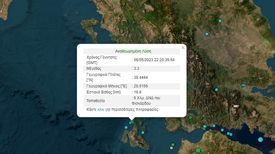Viewport: 275px width, 154px height.
Task: Click the origin time value 06/05/2023 22:20:39.64
Action: point(154,60)
